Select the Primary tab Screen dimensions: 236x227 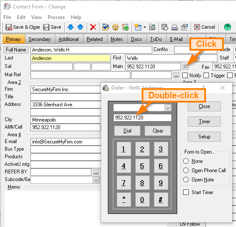click(14, 39)
